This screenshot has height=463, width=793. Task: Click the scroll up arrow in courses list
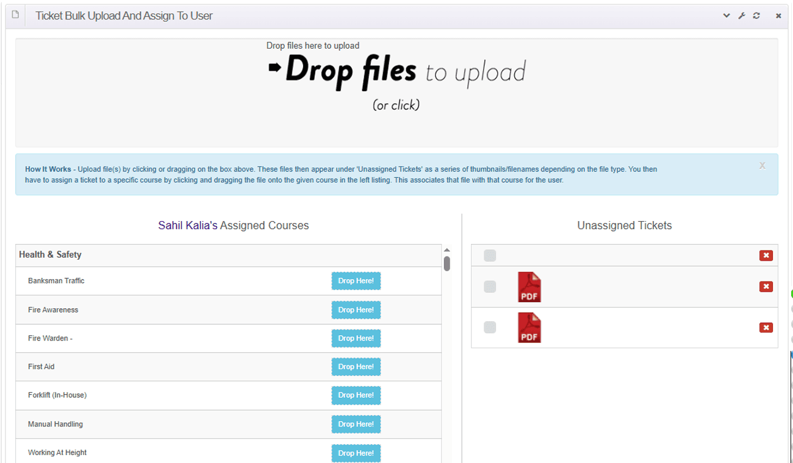point(447,250)
